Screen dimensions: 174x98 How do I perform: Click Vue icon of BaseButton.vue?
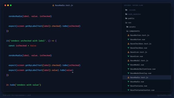coord(128,39)
